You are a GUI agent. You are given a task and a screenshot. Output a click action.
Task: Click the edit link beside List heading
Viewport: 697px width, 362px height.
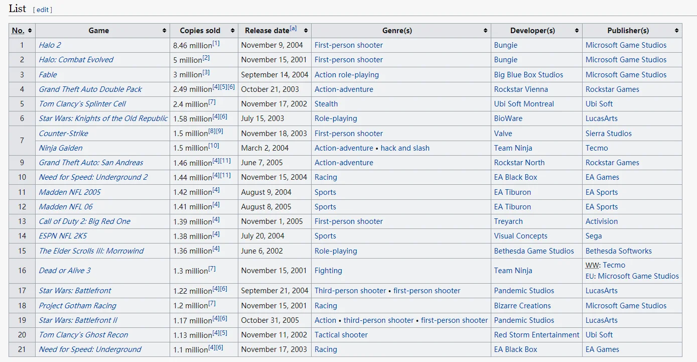coord(43,10)
